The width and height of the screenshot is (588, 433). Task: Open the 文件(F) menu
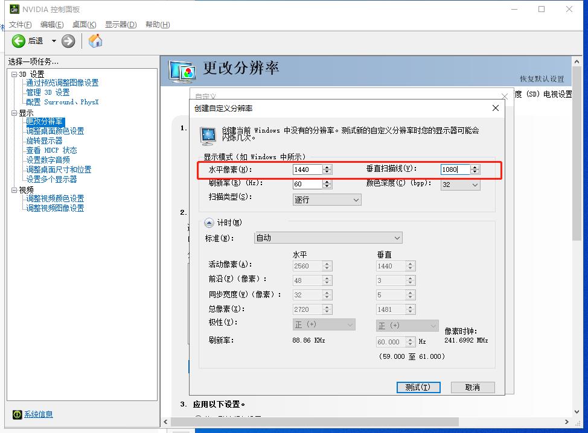20,24
